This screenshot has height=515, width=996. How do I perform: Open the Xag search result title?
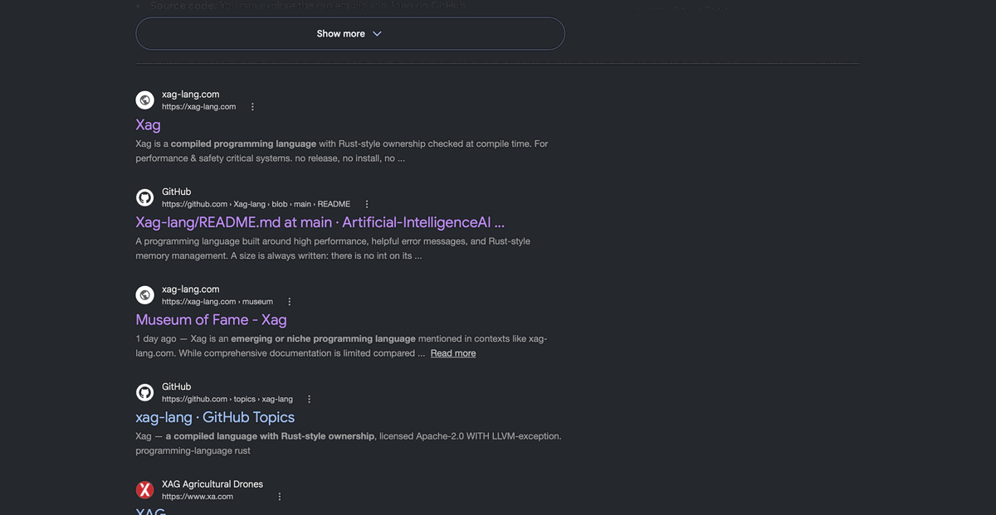click(149, 124)
